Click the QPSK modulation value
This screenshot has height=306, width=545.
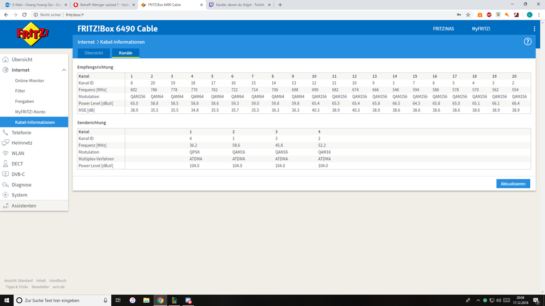[x=195, y=152]
